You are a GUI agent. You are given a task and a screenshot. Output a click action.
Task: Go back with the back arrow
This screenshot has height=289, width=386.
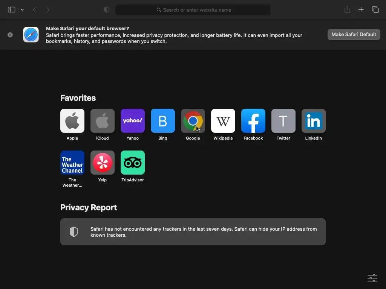pos(34,10)
